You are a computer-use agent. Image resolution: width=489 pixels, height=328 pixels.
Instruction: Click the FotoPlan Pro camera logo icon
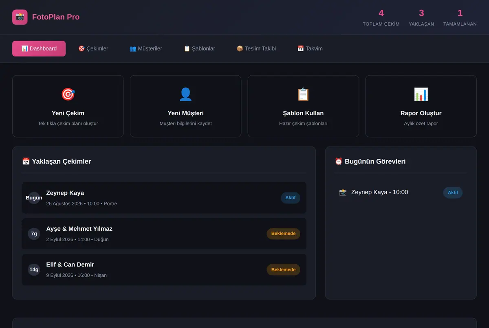point(20,17)
